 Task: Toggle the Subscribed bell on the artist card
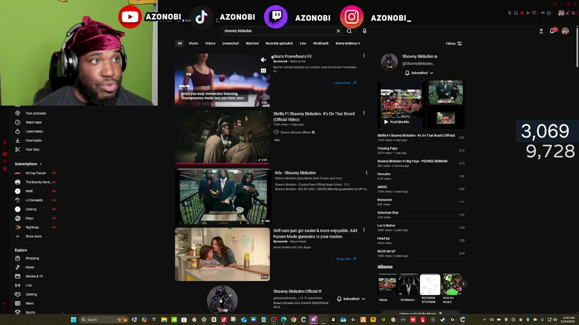pos(407,73)
